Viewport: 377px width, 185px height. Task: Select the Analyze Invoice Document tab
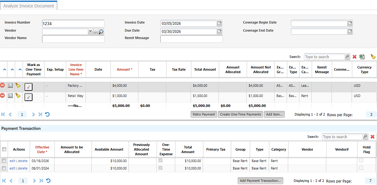(28, 6)
